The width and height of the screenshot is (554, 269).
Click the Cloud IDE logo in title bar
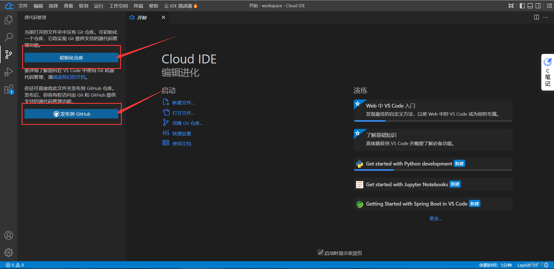(9, 6)
